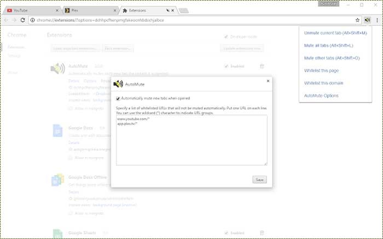Click Update extensions now button
The width and height of the screenshot is (383, 239).
242,49
